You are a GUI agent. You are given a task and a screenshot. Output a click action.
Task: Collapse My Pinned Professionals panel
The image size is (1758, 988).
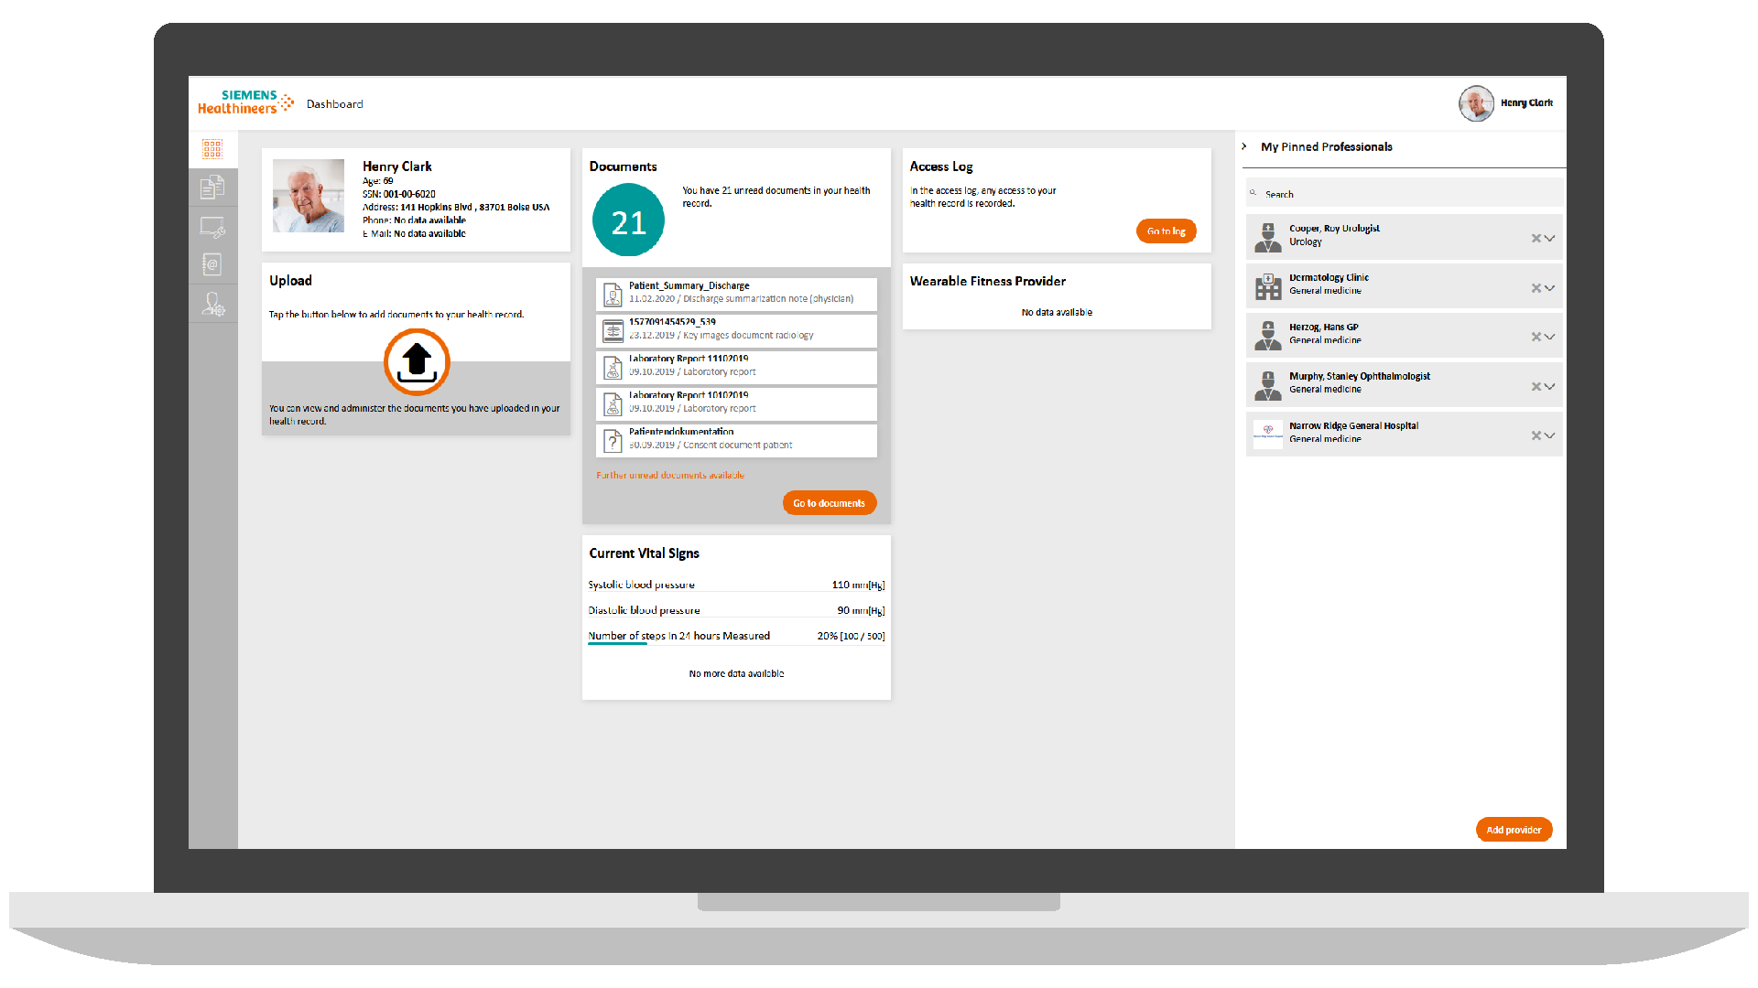pos(1244,146)
